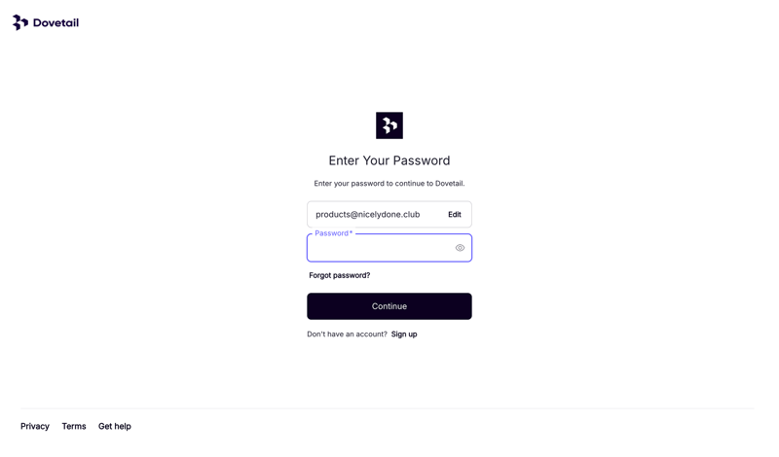Follow the Sign up link
The width and height of the screenshot is (779, 457).
click(x=404, y=334)
